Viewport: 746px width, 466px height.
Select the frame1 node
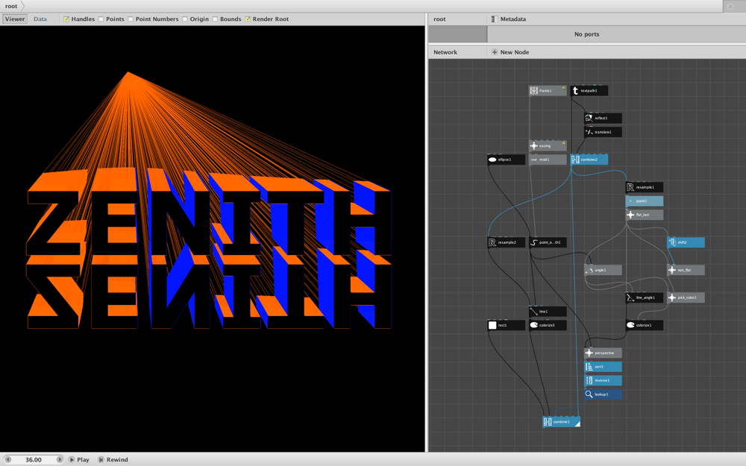(548, 90)
